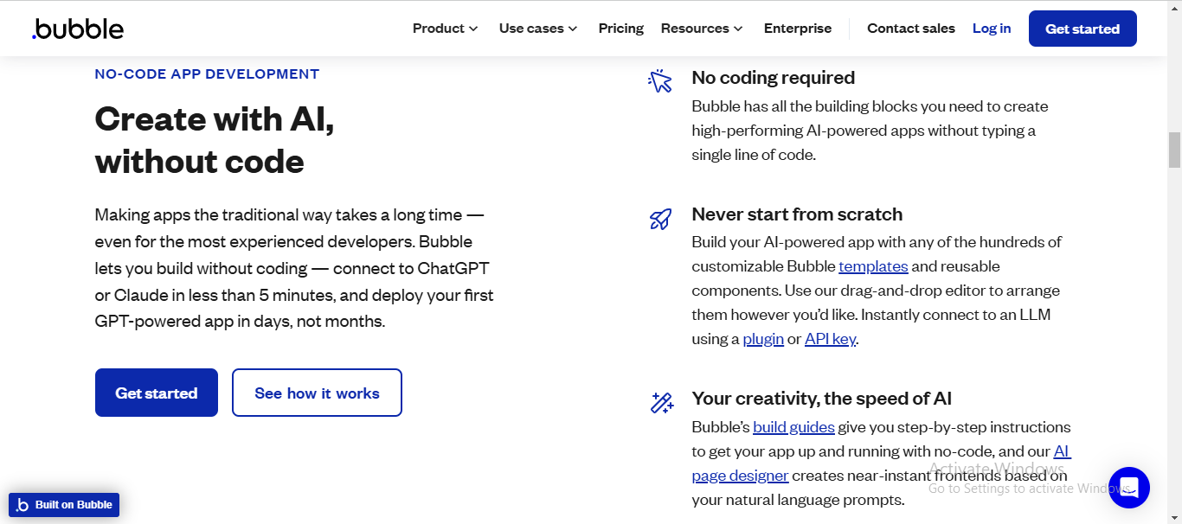This screenshot has width=1182, height=524.
Task: Click the 'API key' link
Action: [x=830, y=338]
